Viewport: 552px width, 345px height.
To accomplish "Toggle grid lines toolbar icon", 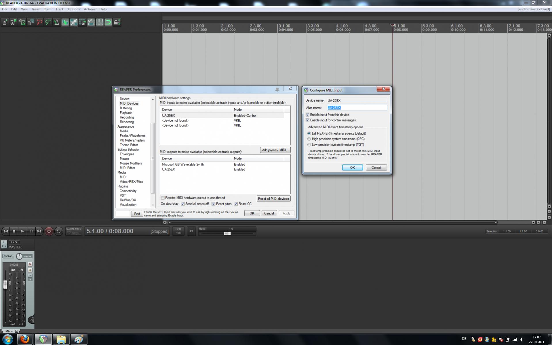I will 100,22.
